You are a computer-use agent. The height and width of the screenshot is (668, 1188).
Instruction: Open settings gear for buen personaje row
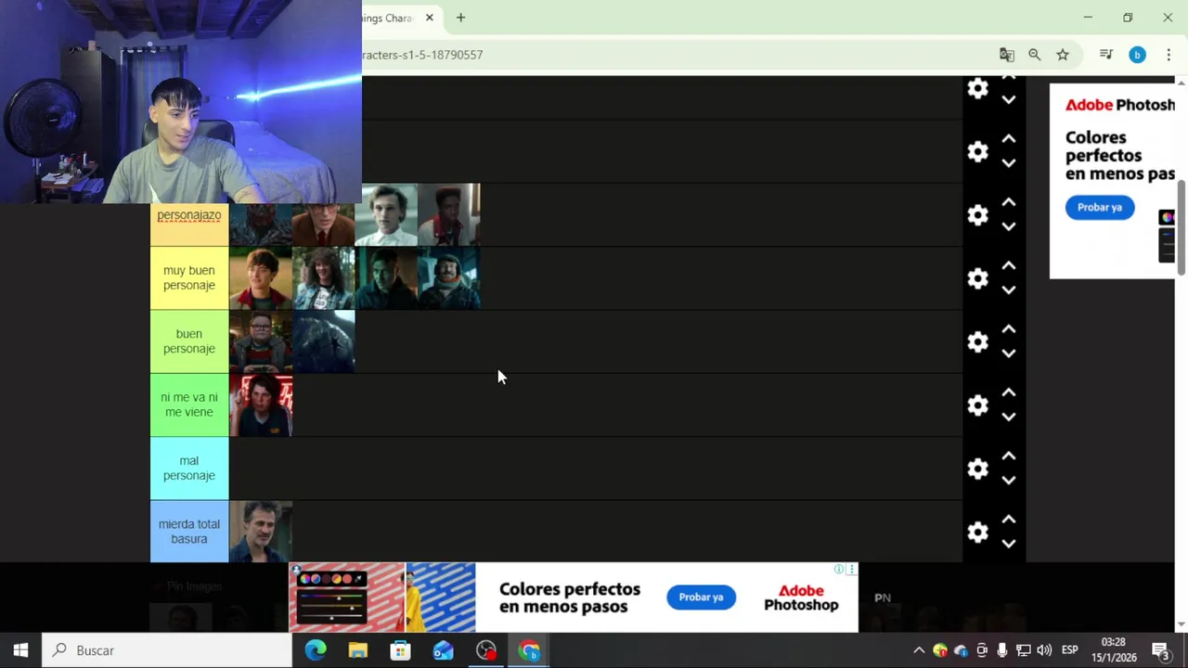(977, 341)
